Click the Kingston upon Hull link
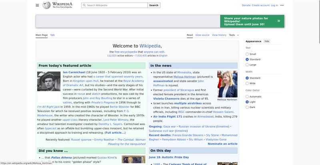This screenshot has height=165, width=320. point(86,81)
